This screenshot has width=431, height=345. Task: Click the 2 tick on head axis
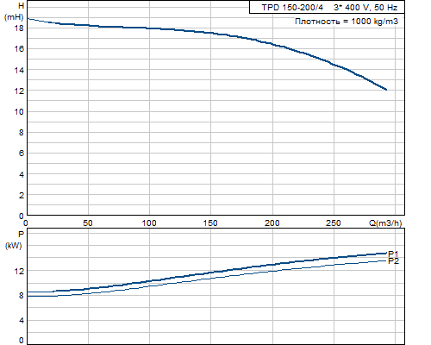pos(22,195)
